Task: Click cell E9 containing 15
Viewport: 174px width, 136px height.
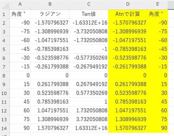Action: tap(157, 84)
